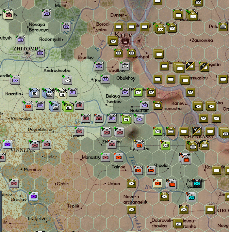This screenshot has height=232, width=229.
Task: Click the Pogrebische town label
Action: [x=40, y=130]
